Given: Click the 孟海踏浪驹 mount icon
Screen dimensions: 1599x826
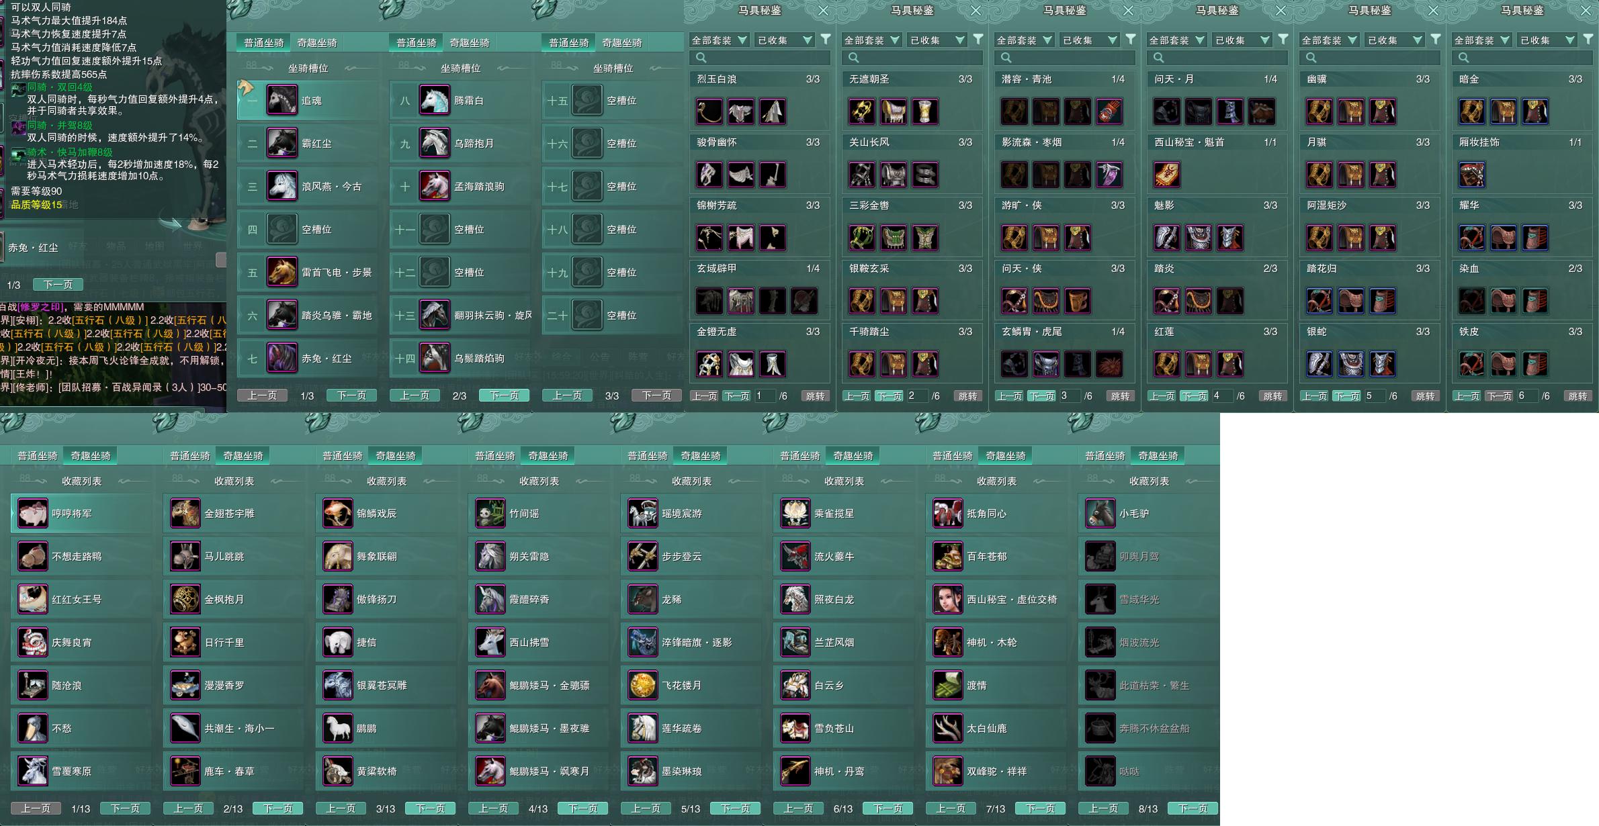Looking at the screenshot, I should click(435, 186).
